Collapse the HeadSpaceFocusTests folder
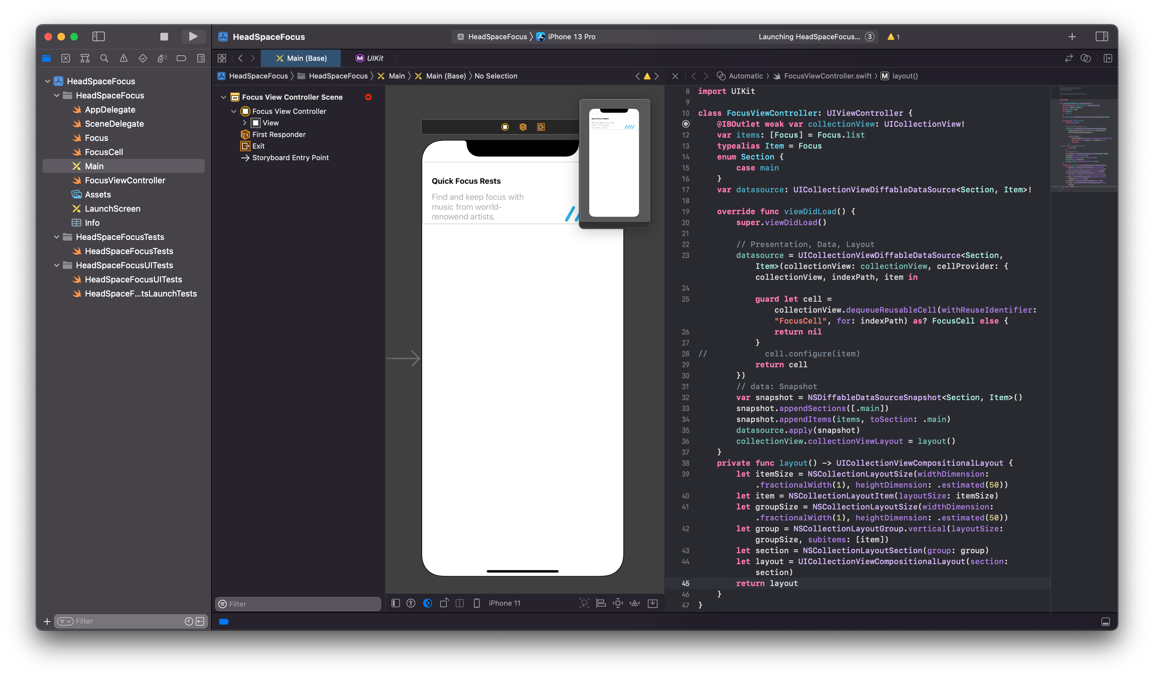Screen dimensions: 1154x678 [57, 237]
